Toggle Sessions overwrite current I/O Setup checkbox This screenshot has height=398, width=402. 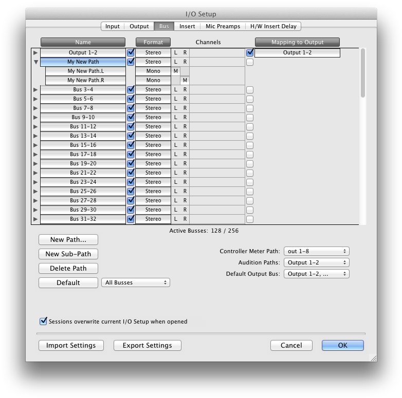(43, 321)
